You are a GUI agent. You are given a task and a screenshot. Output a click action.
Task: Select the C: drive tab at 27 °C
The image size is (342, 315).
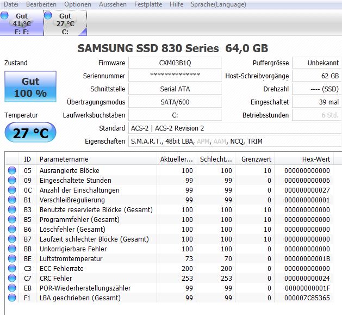coord(65,23)
